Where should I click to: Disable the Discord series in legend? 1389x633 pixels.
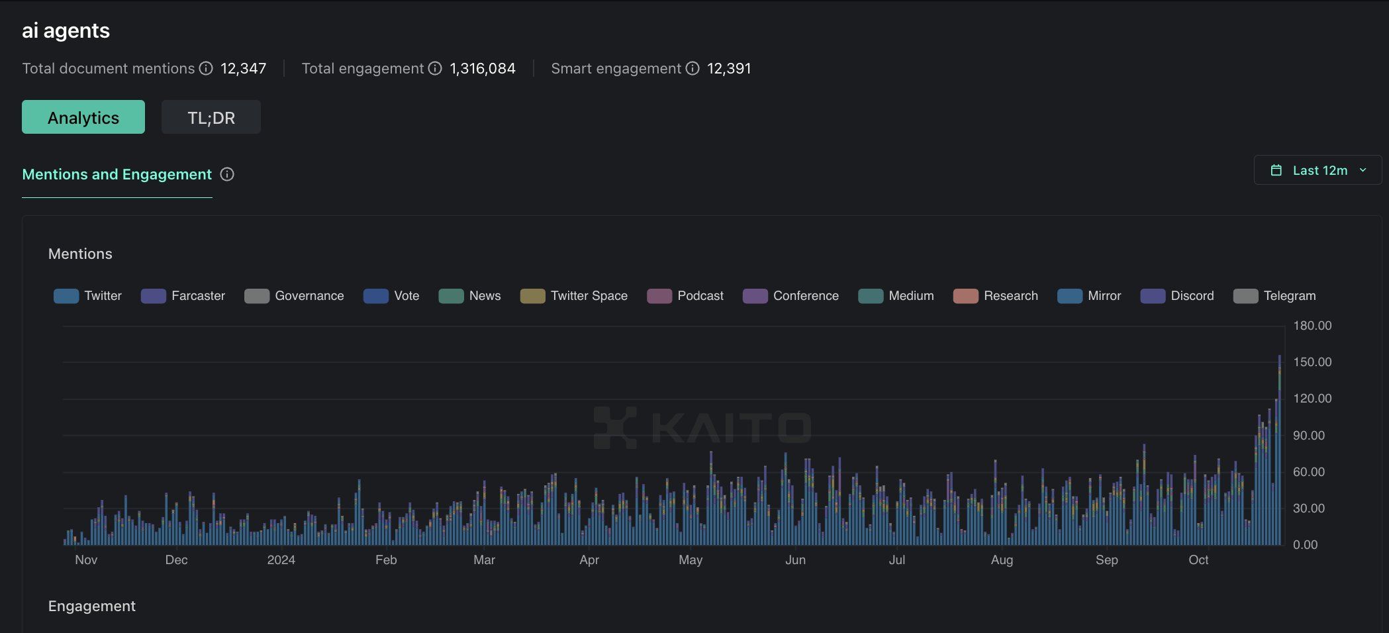pos(1177,296)
